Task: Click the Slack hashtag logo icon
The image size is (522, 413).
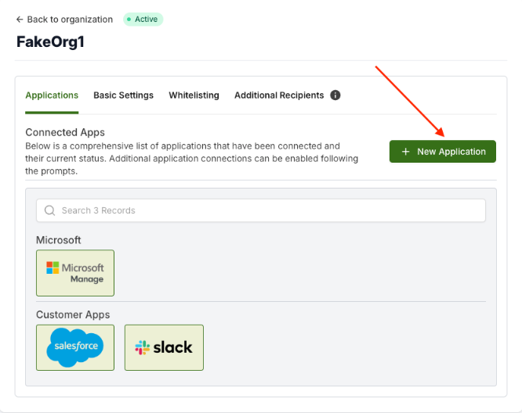Action: point(143,347)
